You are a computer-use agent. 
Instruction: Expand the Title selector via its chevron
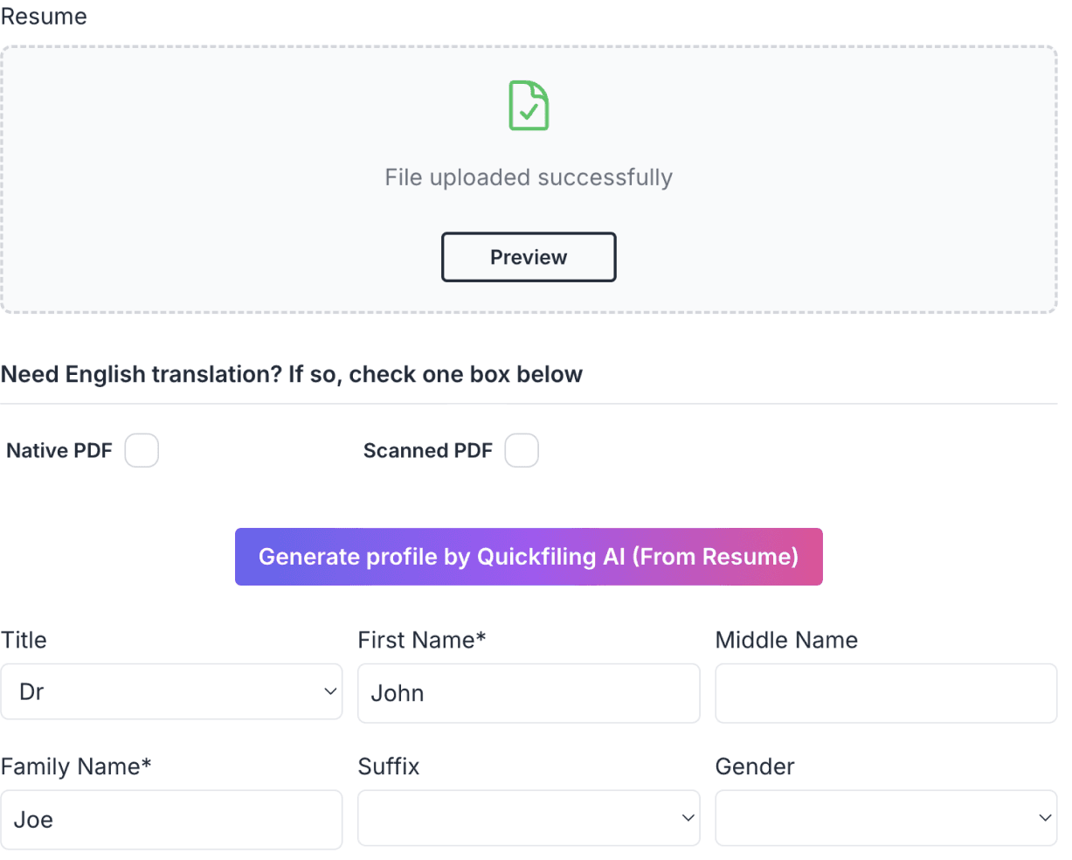tap(330, 691)
